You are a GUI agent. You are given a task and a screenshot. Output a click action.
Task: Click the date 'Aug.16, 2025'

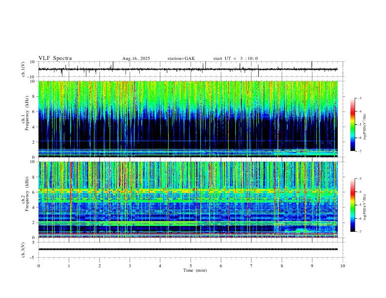pos(136,58)
